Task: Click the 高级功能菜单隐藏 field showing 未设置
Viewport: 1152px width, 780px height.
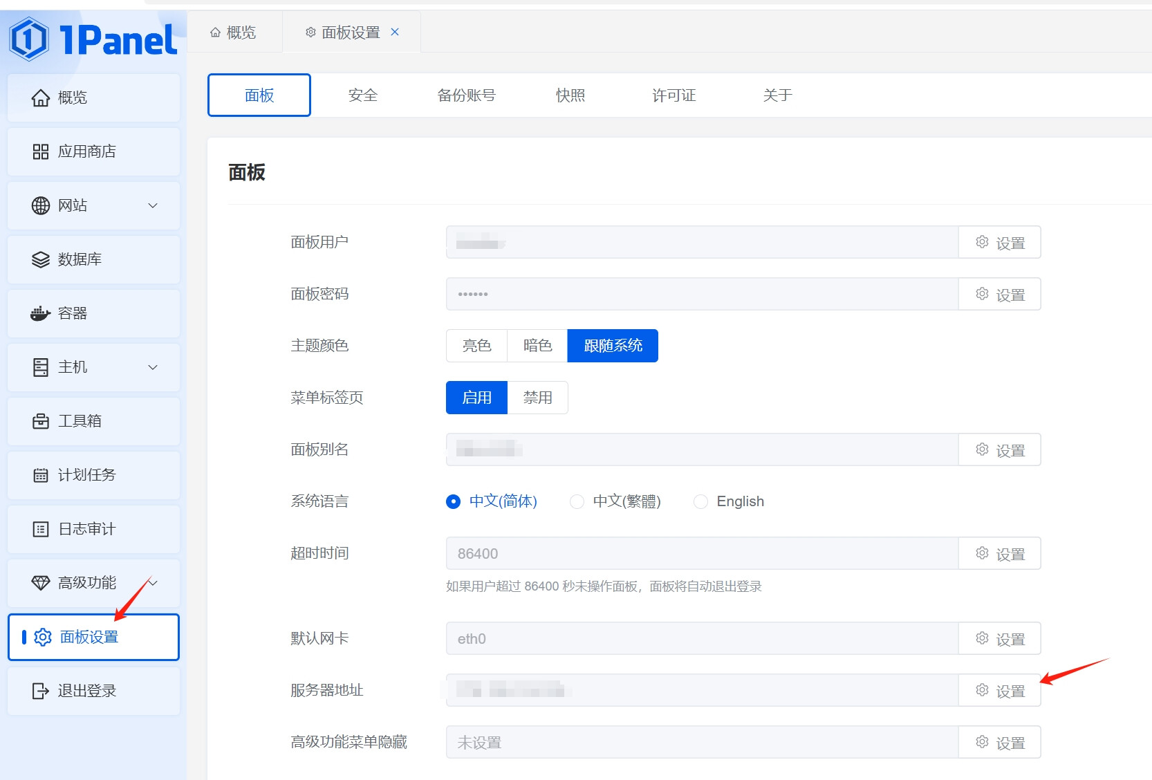Action: click(702, 742)
